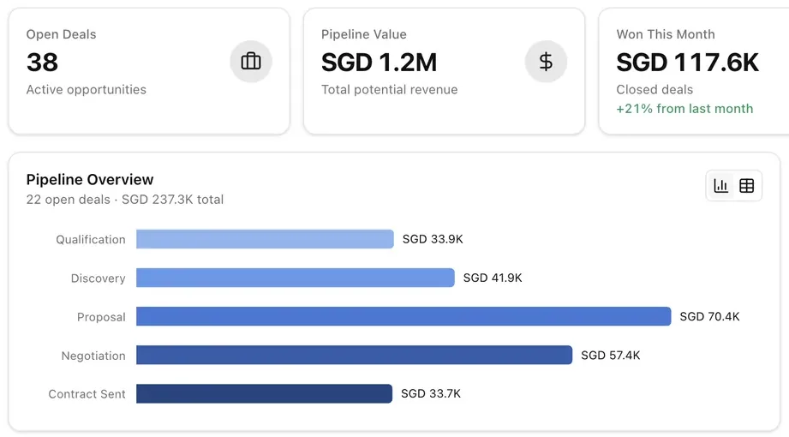Click '22 open deals · SGD 237.3K total'
Screen dimensions: 789x437
pyautogui.click(x=125, y=200)
